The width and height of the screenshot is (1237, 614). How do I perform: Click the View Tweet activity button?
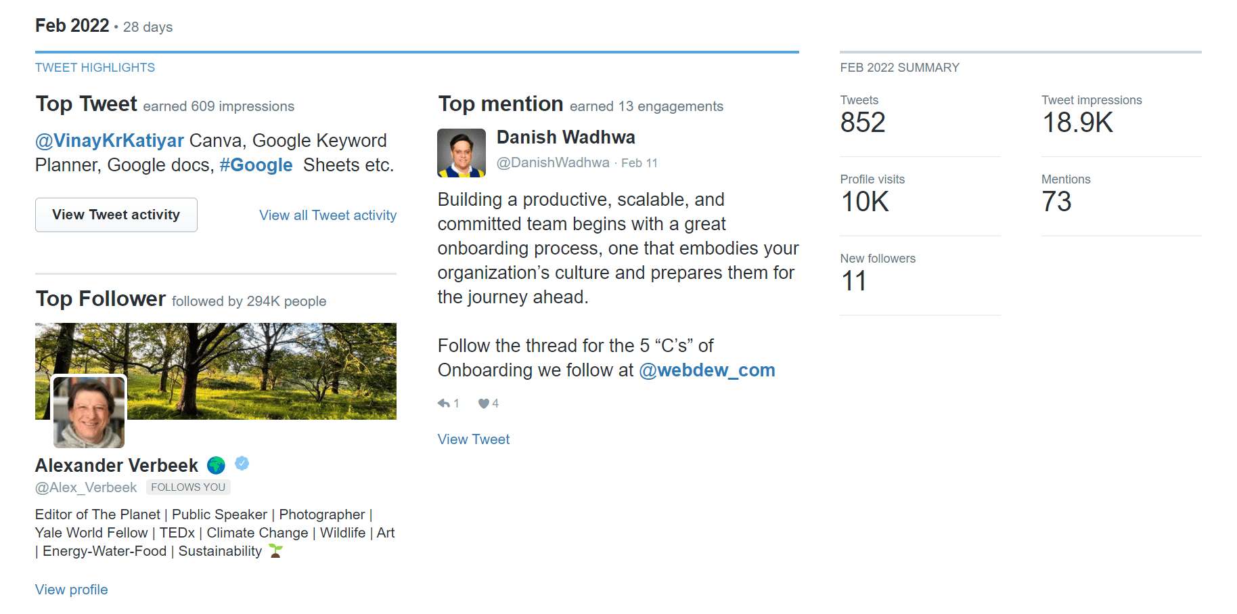pos(116,215)
